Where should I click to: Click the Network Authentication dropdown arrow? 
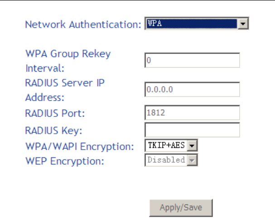[x=244, y=24]
